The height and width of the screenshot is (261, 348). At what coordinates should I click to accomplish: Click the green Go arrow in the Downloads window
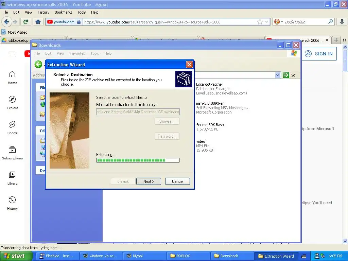(x=286, y=75)
